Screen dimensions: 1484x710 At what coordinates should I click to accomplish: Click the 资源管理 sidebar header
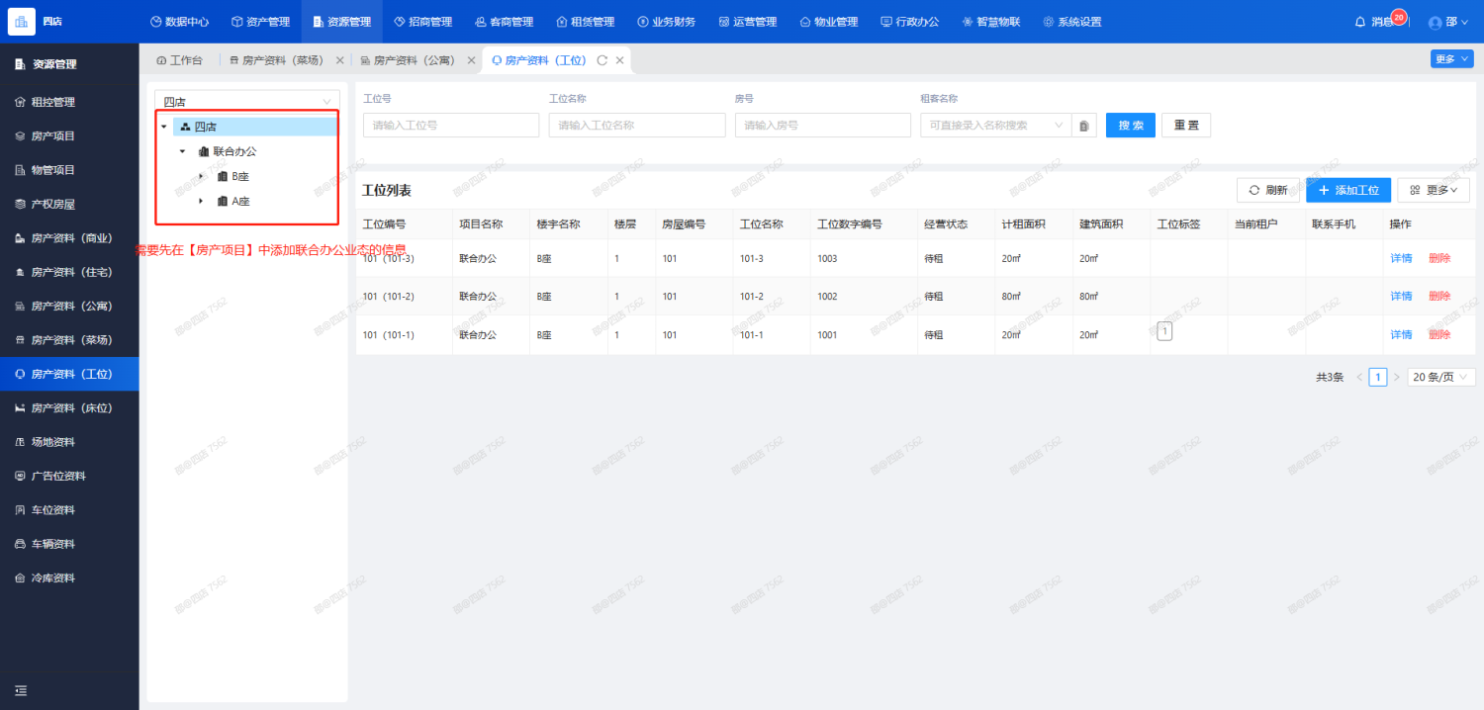[53, 64]
